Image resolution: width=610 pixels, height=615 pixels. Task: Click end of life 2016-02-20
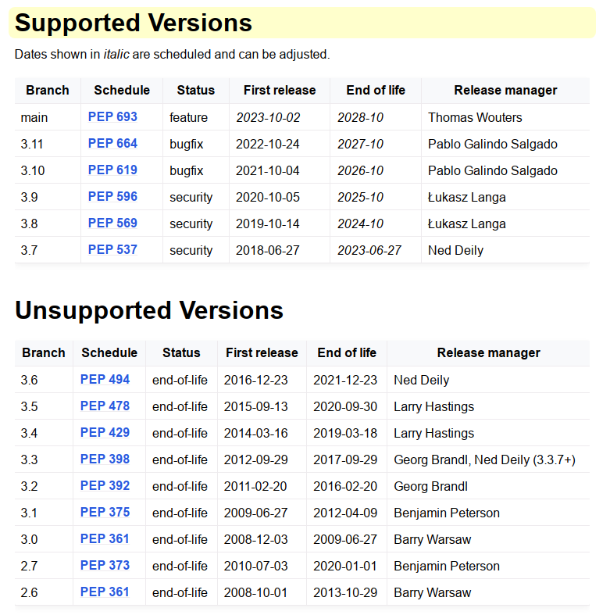point(345,486)
